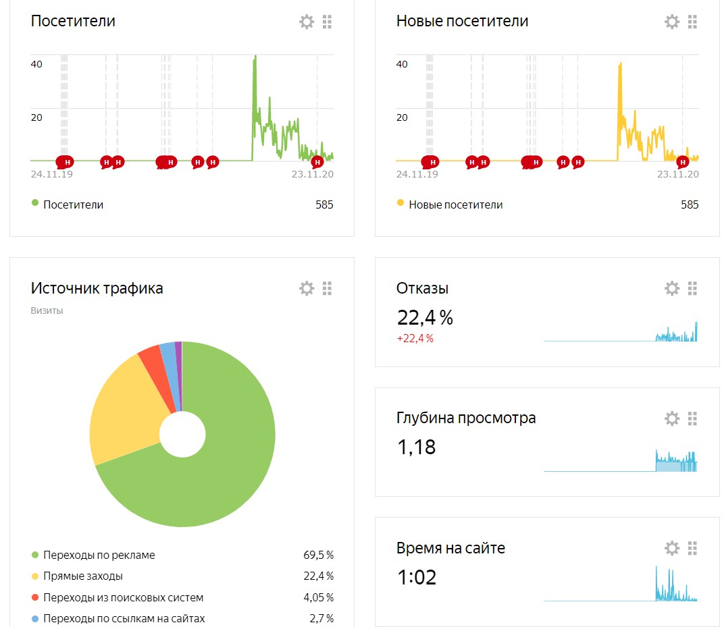Click the 1,18 page depth value
The height and width of the screenshot is (627, 724).
[x=417, y=447]
